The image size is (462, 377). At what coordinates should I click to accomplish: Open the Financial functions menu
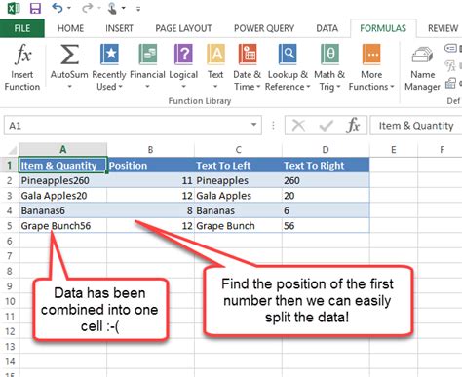click(x=147, y=67)
